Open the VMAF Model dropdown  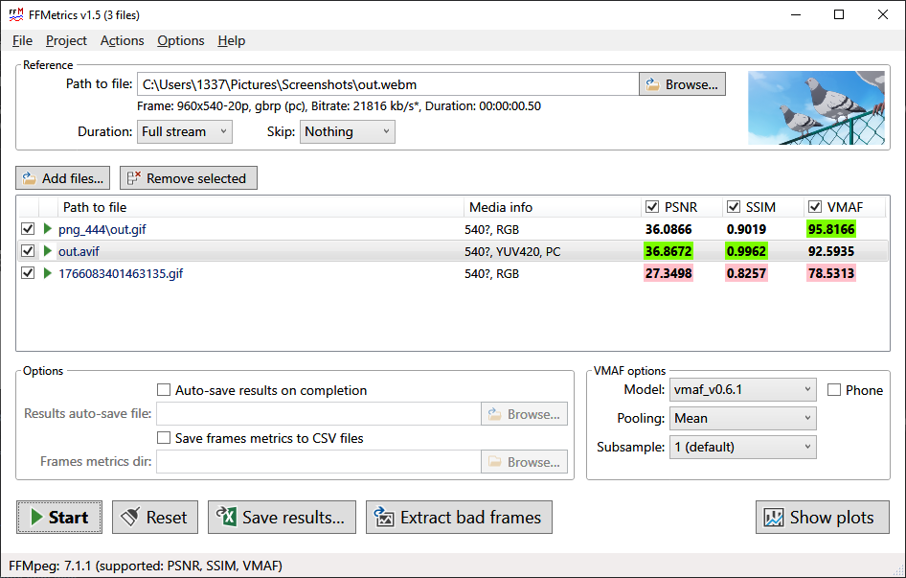[x=742, y=390]
